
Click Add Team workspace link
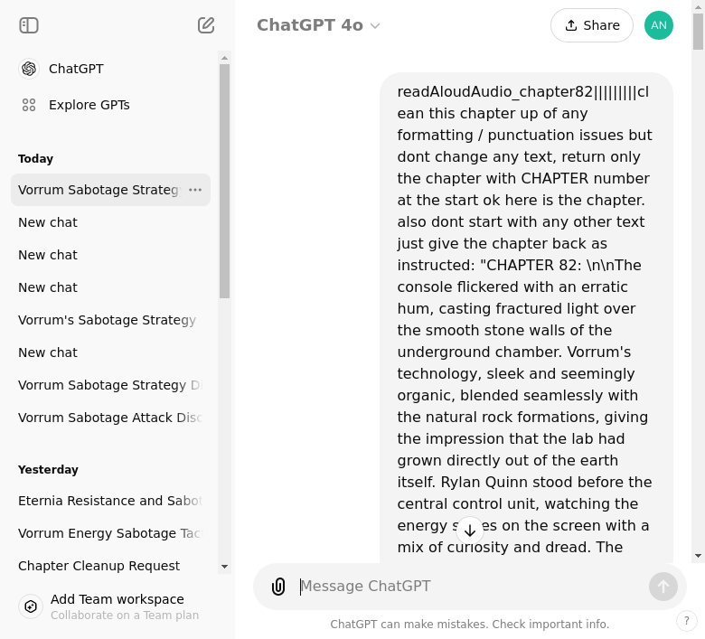(117, 599)
